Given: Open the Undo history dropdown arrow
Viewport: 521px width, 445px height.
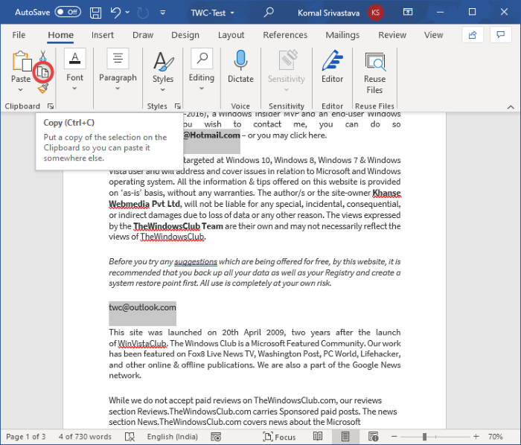Looking at the screenshot, I should [127, 13].
